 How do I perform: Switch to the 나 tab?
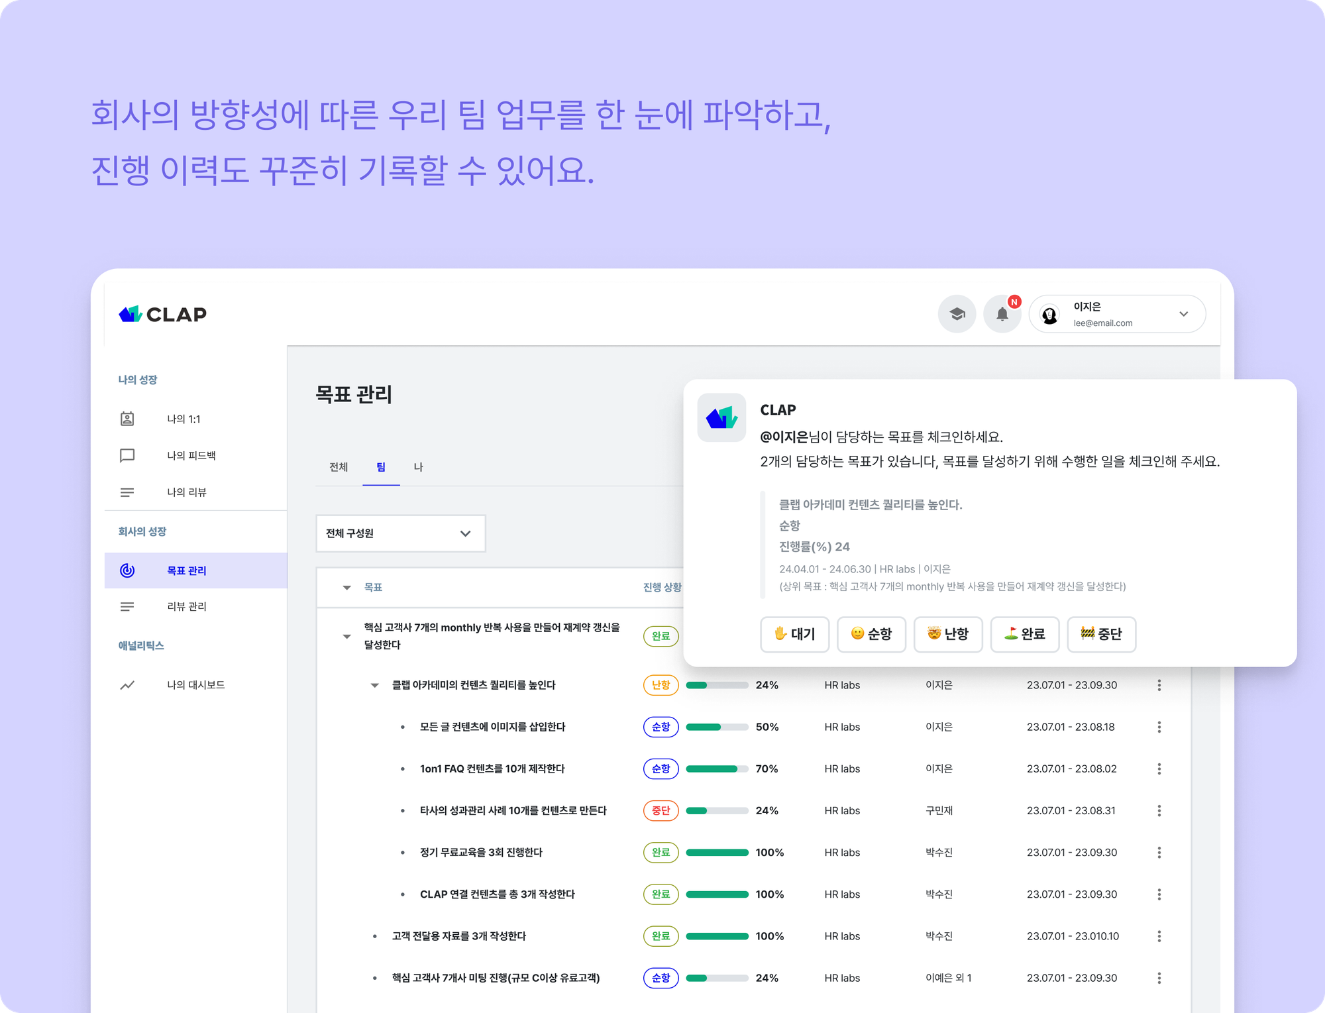coord(419,467)
